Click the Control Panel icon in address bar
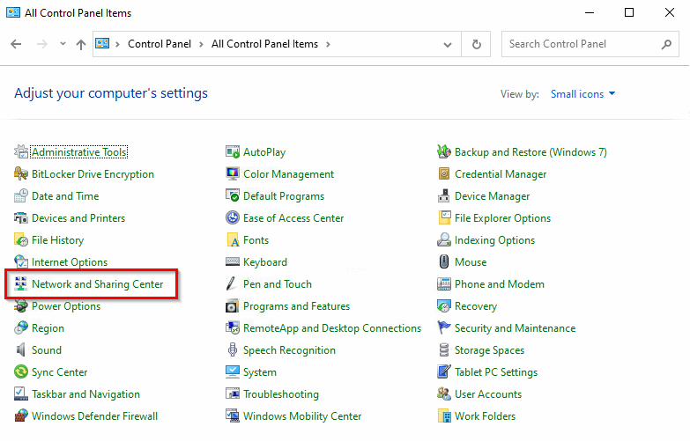Screen dimensions: 690x441 [102, 43]
